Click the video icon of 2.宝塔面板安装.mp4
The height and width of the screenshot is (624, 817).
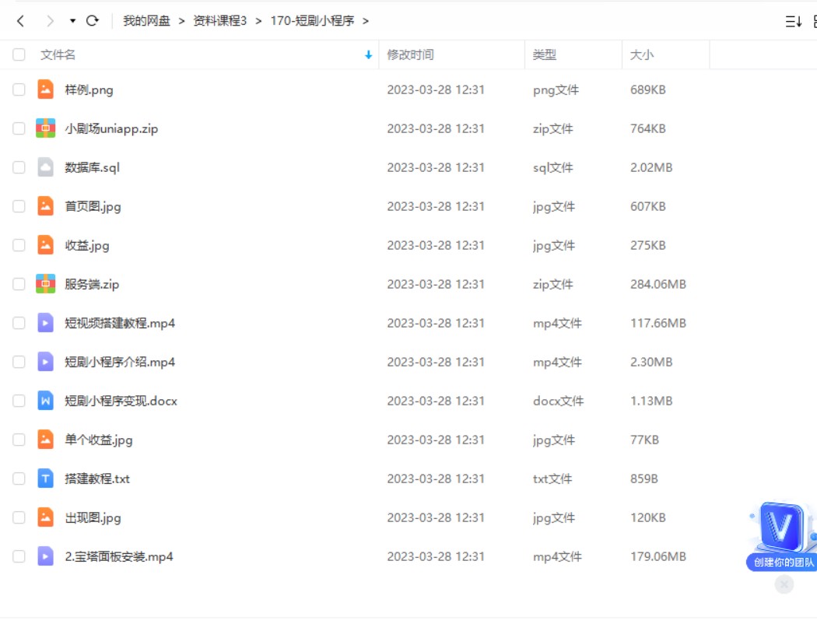click(46, 556)
